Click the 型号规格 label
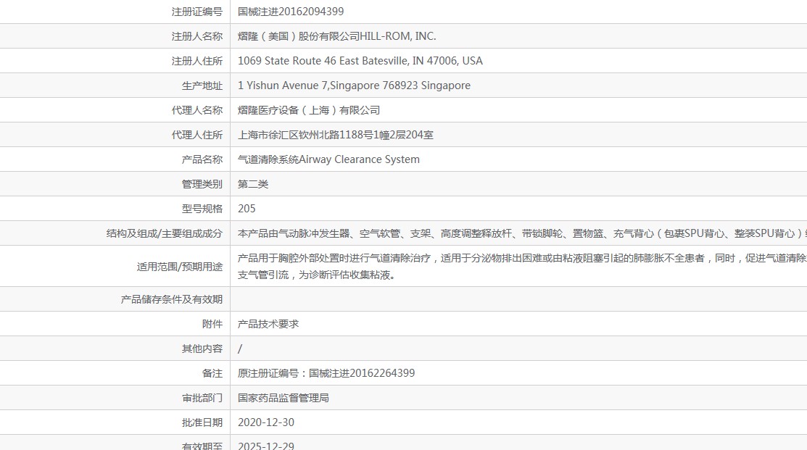Viewport: 807px width, 450px height. point(202,208)
